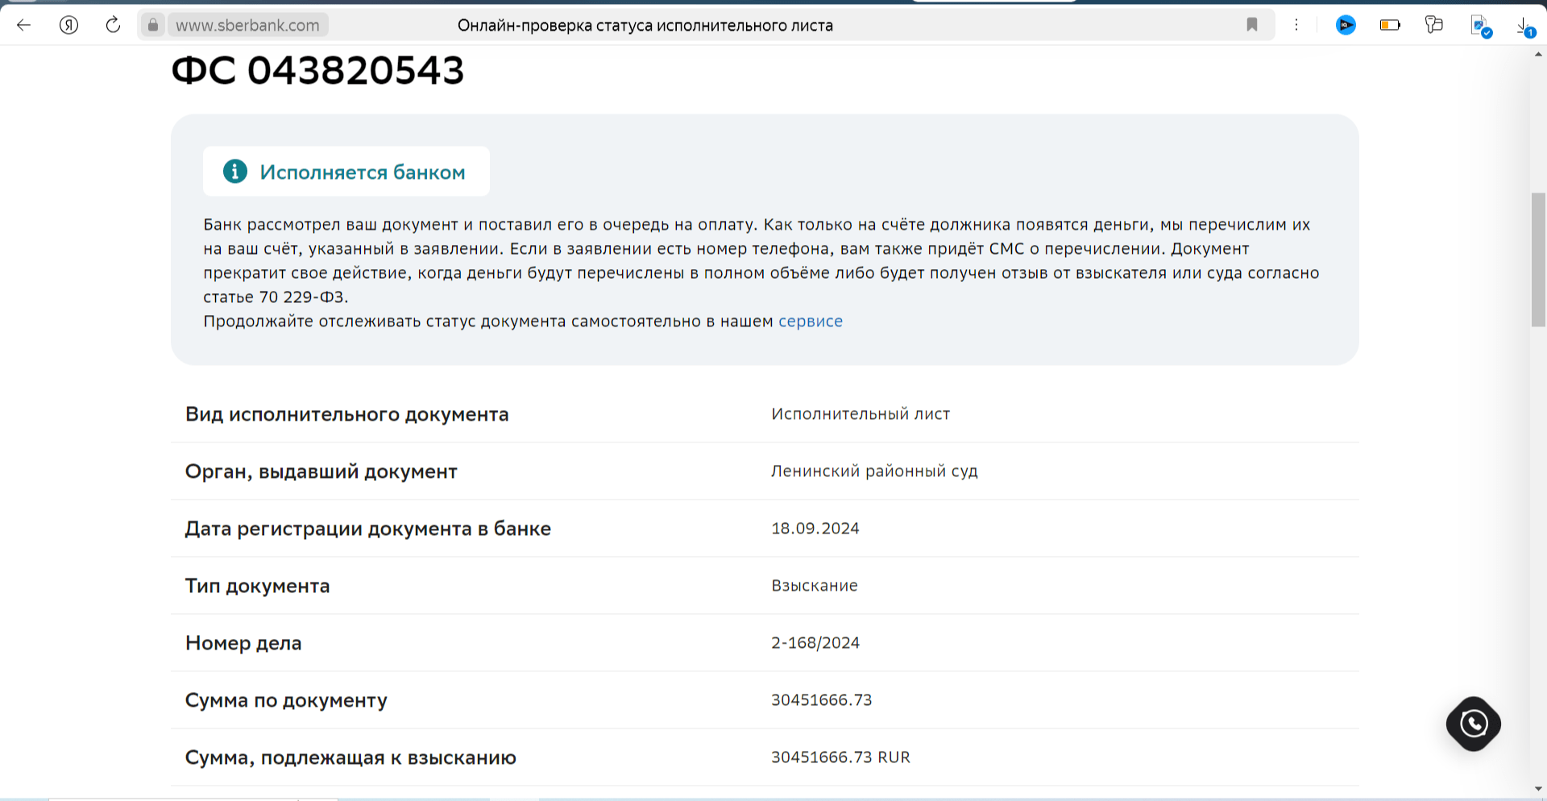1547x801 pixels.
Task: Click the page scrollbar thumb
Action: [1538, 258]
